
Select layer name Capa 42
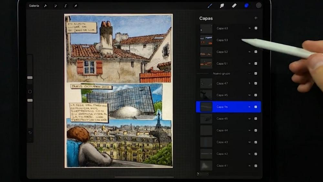click(x=222, y=154)
